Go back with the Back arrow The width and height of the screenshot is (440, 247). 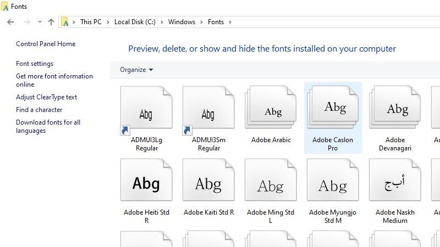10,22
